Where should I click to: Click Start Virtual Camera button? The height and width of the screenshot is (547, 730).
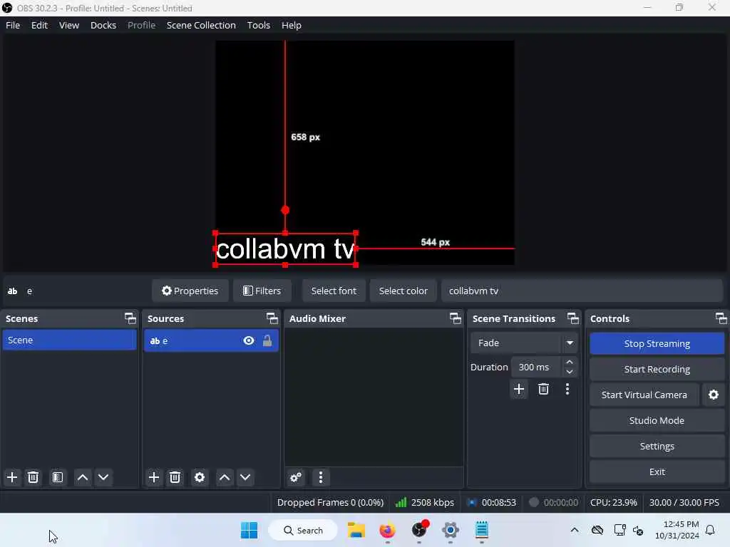coord(644,395)
